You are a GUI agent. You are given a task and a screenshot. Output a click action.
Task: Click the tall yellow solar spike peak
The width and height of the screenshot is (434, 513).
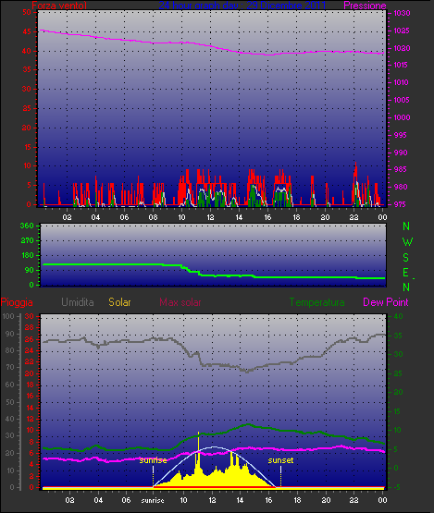pos(199,433)
